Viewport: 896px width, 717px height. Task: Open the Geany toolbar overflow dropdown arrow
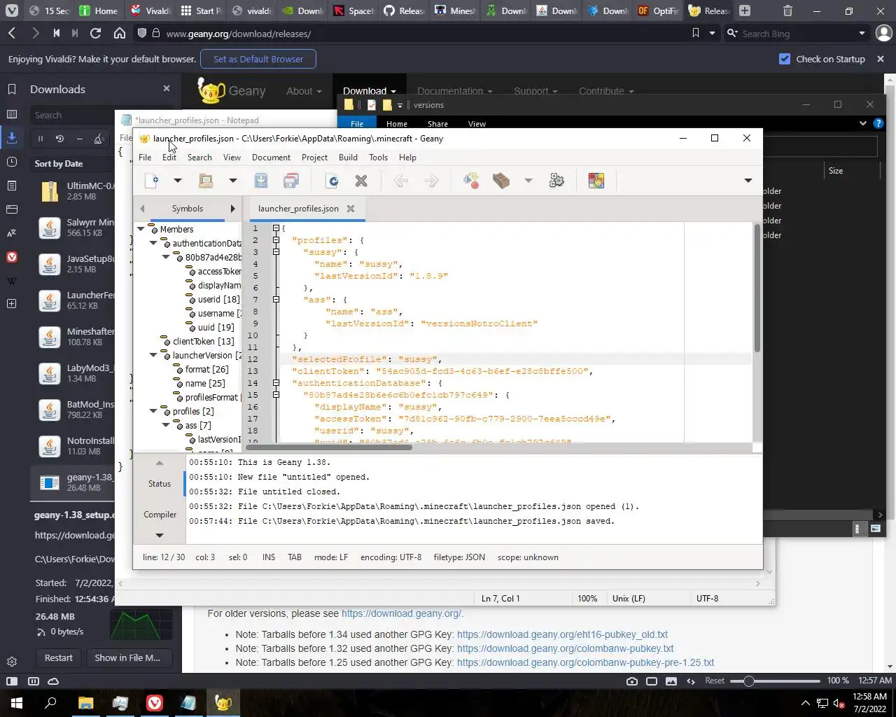coord(748,181)
